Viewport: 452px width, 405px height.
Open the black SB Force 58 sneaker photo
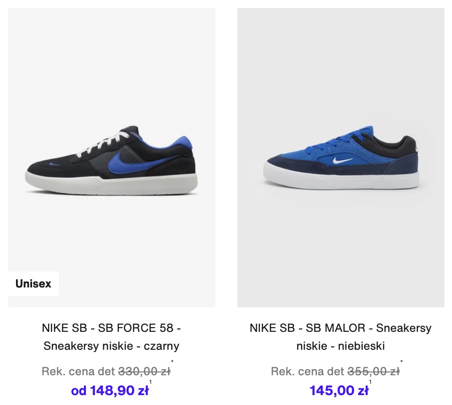coord(111,158)
